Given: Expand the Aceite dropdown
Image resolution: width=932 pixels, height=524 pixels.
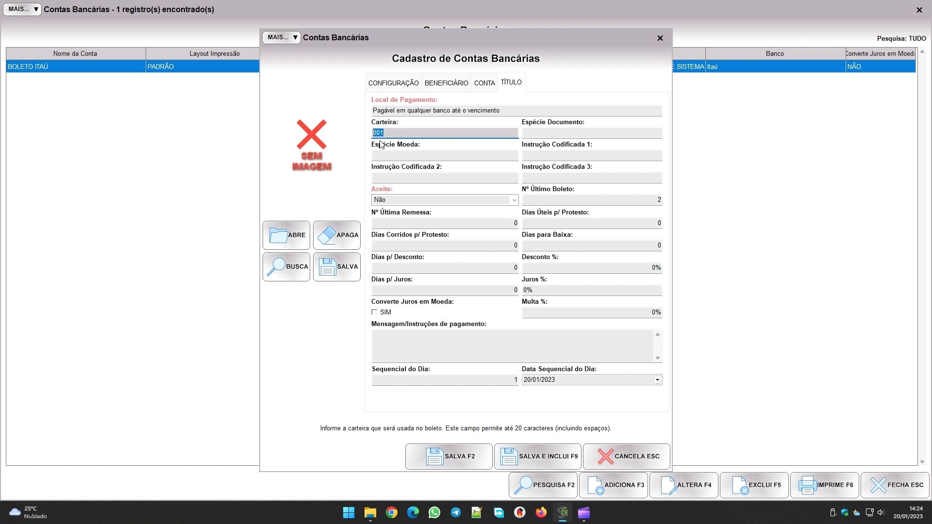Looking at the screenshot, I should 514,200.
